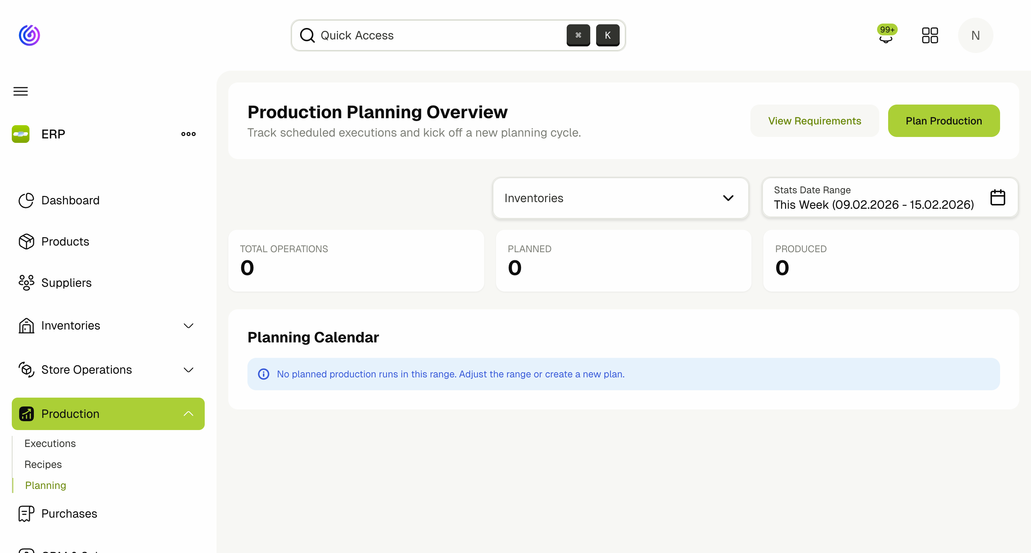Click the calendar icon on Stats Date Range
The height and width of the screenshot is (553, 1031).
click(x=997, y=197)
